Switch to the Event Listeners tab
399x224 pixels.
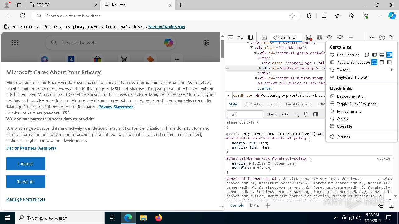(x=298, y=104)
